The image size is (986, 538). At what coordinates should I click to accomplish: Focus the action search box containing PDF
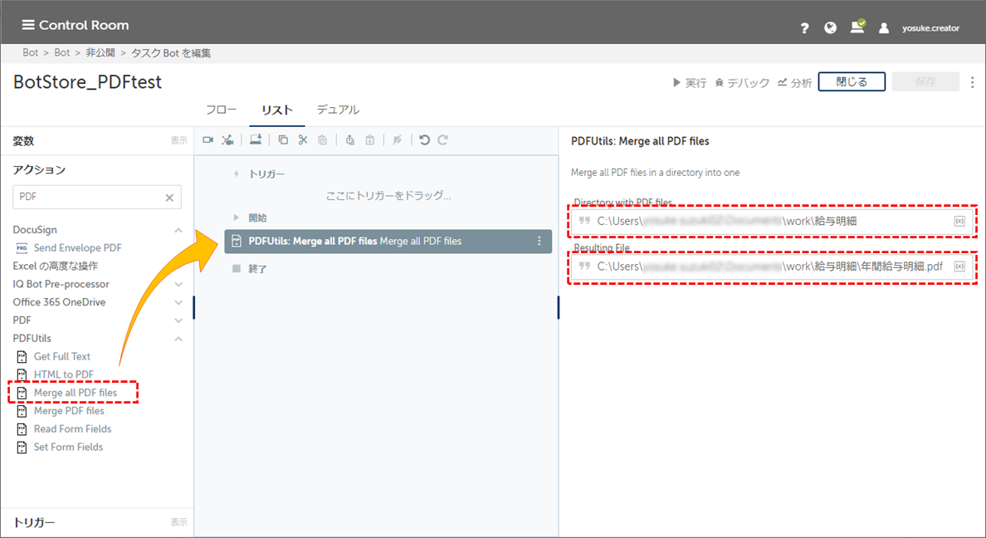[x=97, y=197]
